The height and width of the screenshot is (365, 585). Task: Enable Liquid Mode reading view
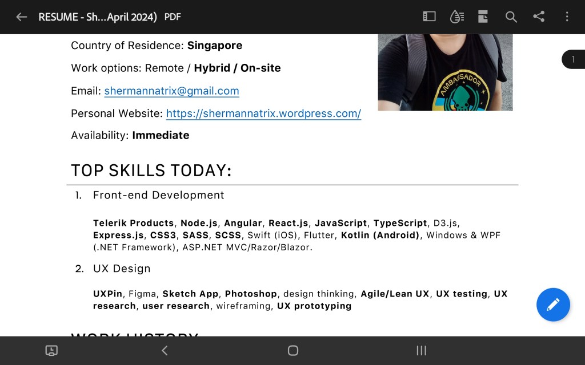[456, 17]
